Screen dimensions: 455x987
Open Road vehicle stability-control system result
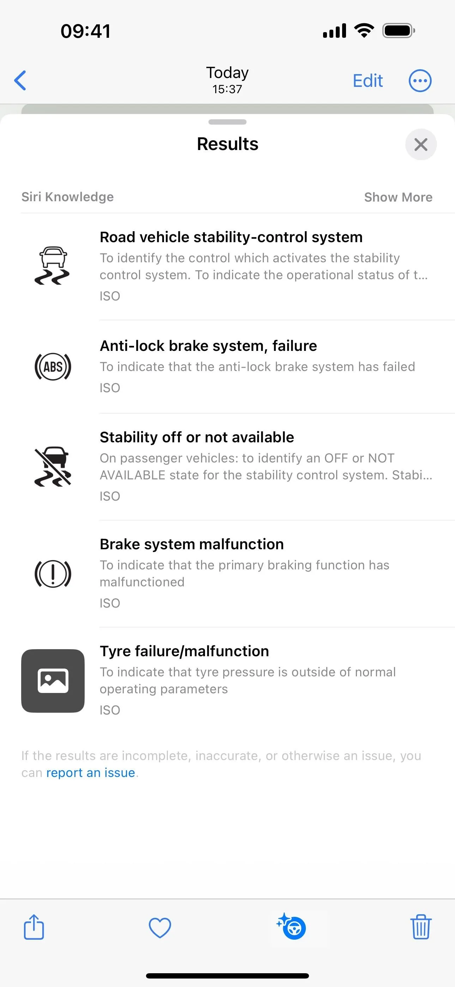click(238, 267)
